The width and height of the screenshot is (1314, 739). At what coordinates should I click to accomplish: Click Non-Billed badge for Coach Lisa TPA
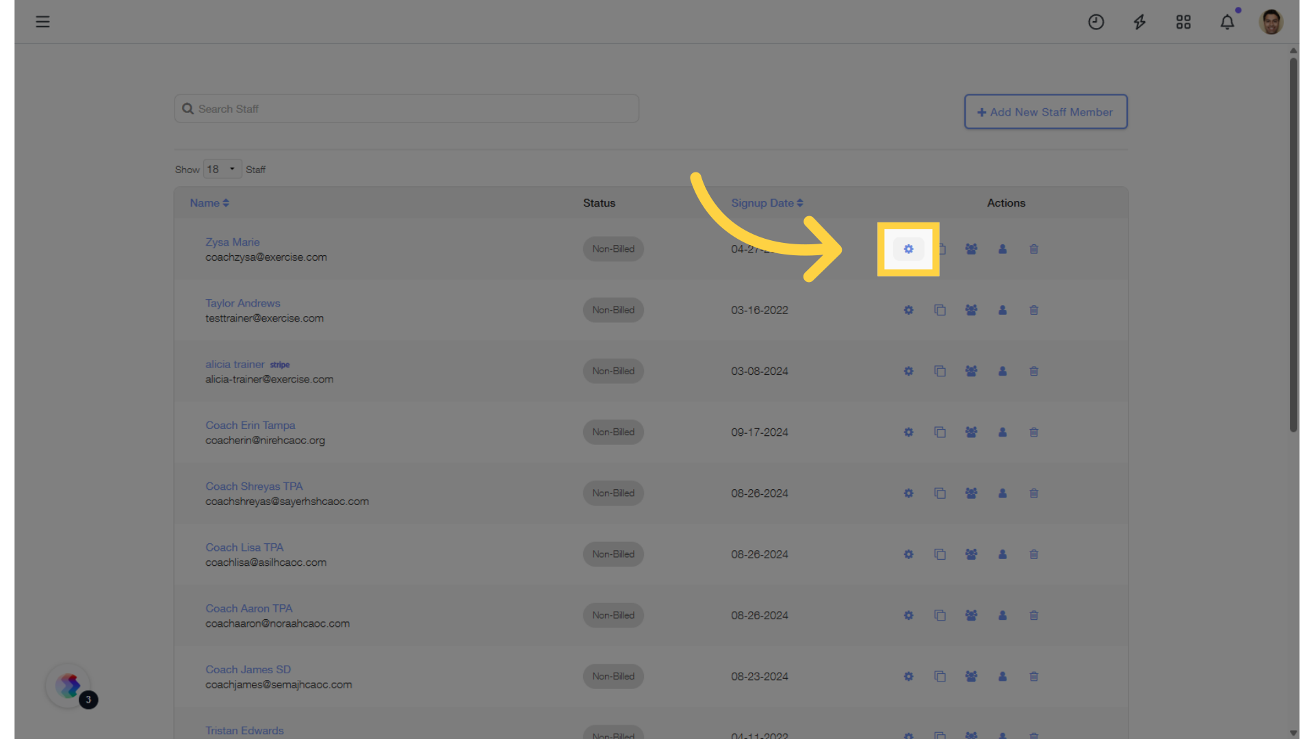point(613,554)
